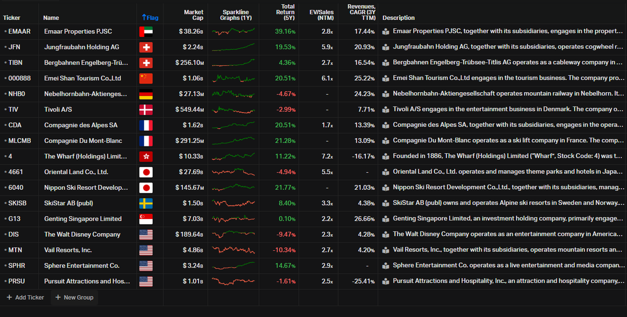The height and width of the screenshot is (317, 627).
Task: Sort by the Name column header
Action: 51,18
